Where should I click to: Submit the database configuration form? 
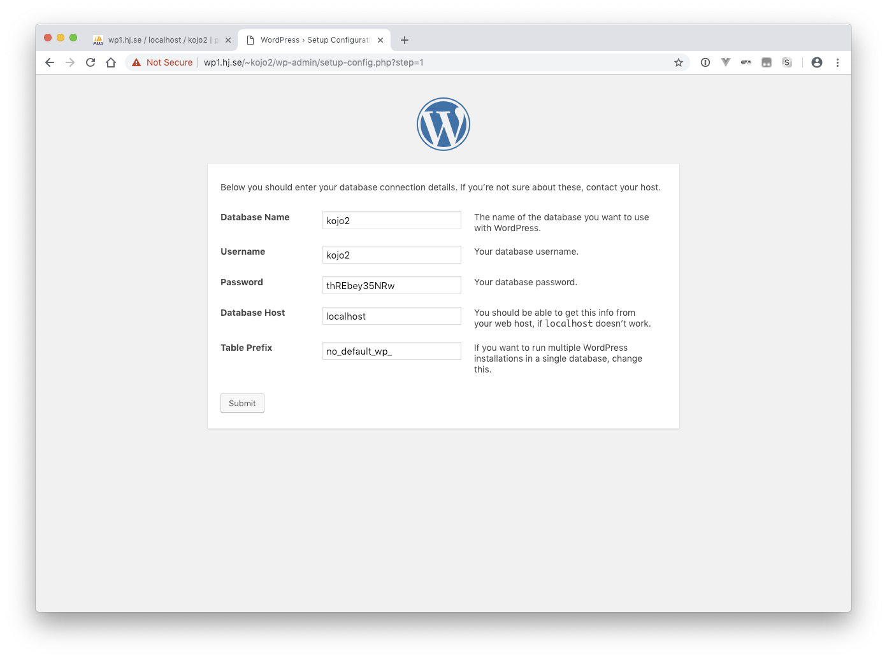tap(242, 403)
